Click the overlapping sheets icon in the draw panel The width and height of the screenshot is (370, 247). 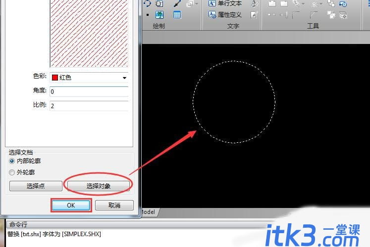pos(159,3)
